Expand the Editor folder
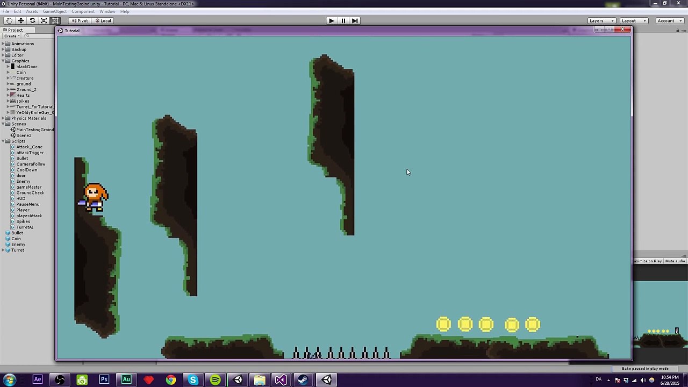 (4, 55)
